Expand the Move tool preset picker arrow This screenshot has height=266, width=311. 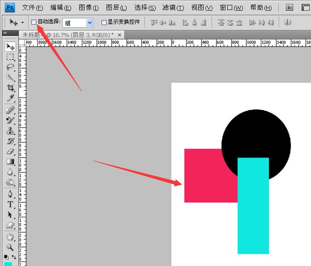(x=23, y=23)
